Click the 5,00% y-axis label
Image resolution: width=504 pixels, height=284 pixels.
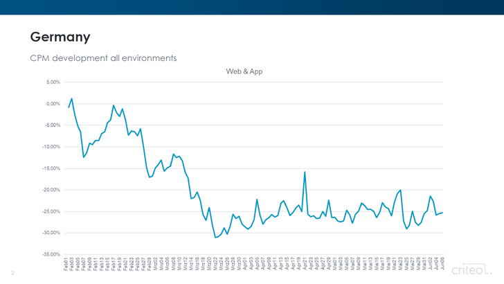(53, 82)
